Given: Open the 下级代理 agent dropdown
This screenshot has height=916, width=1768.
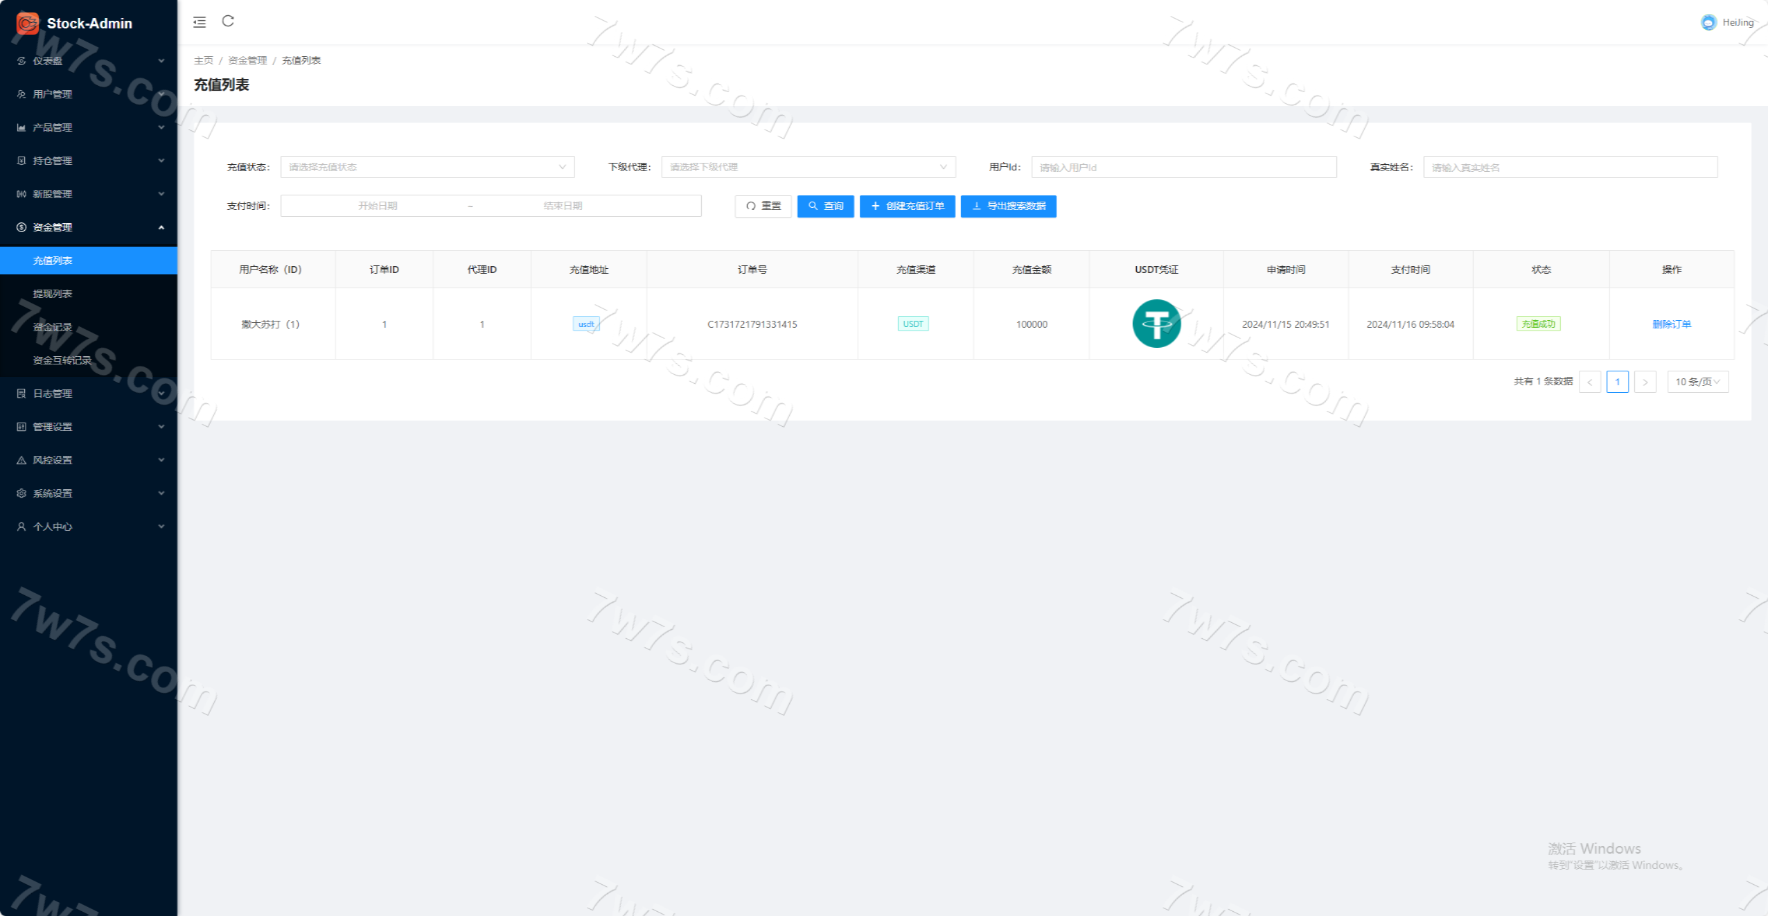Looking at the screenshot, I should [x=808, y=167].
